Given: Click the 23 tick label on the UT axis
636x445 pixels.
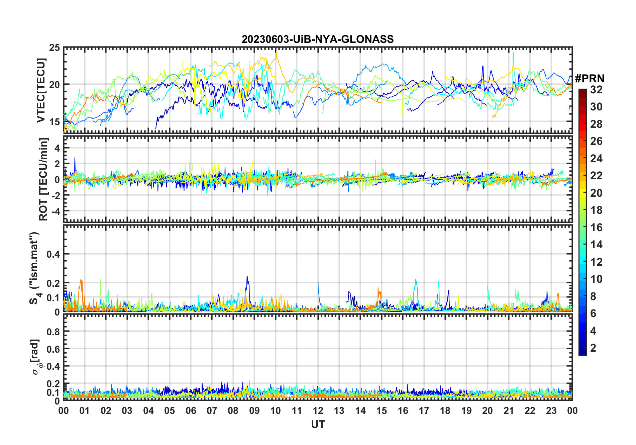Looking at the screenshot, I should [x=551, y=411].
